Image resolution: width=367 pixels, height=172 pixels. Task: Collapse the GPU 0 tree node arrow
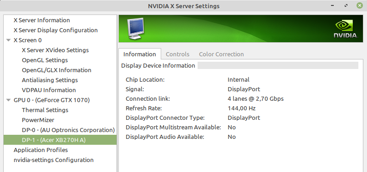pyautogui.click(x=9, y=100)
